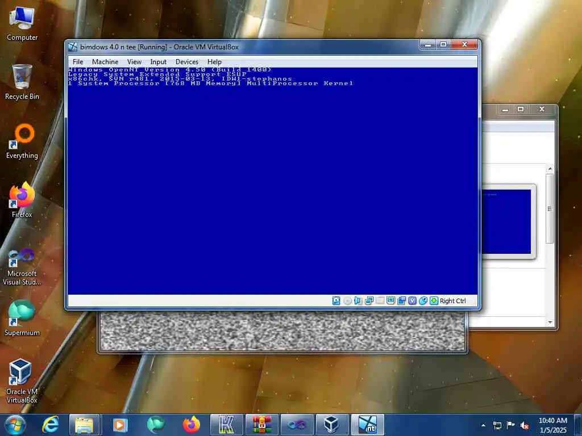Open the Machine menu
The width and height of the screenshot is (582, 436).
(105, 61)
